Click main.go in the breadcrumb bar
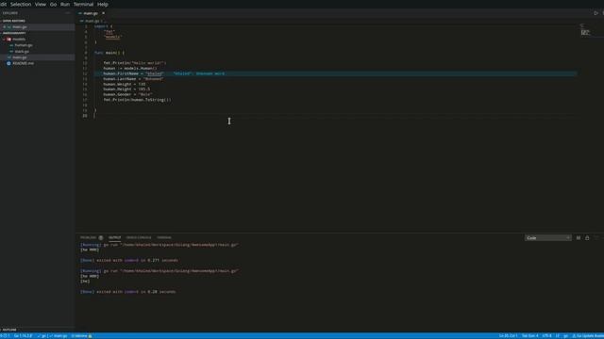604x339 pixels. tap(92, 21)
